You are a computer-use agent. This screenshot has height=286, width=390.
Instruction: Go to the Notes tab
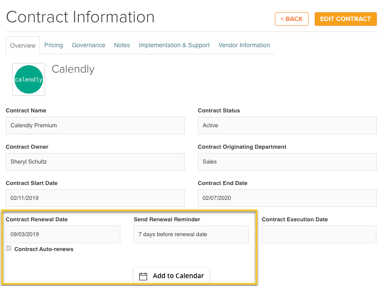tap(122, 45)
